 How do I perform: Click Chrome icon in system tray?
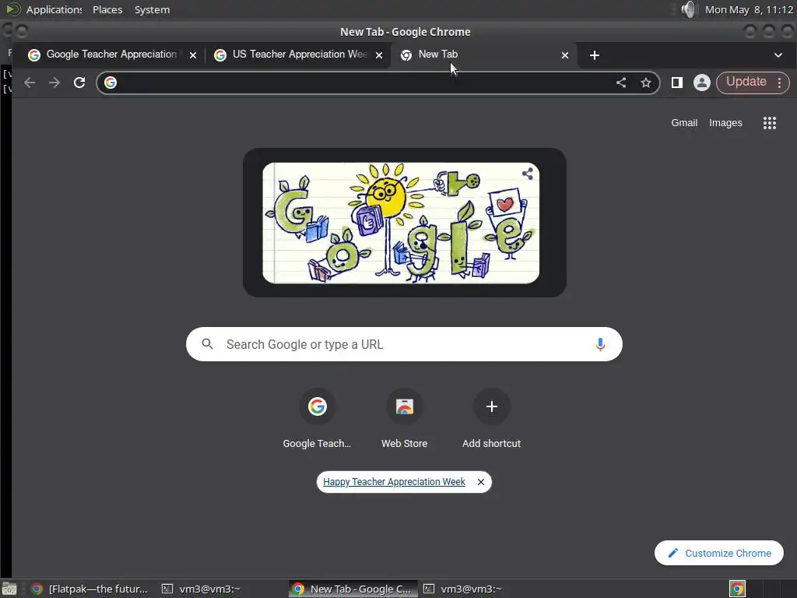[x=737, y=589]
